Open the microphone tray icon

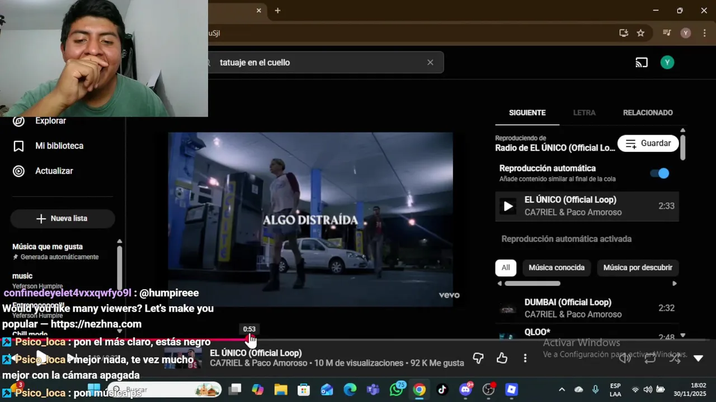click(x=595, y=390)
